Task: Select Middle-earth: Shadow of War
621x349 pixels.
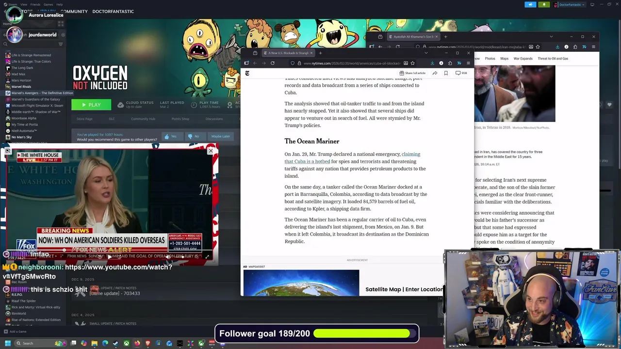Action: click(x=36, y=112)
